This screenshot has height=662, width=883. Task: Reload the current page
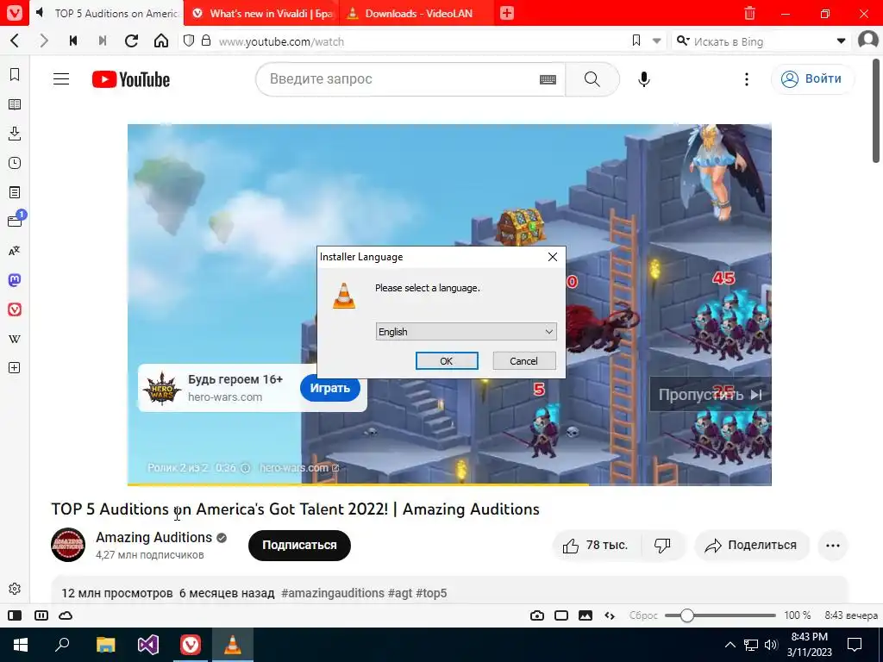tap(132, 41)
